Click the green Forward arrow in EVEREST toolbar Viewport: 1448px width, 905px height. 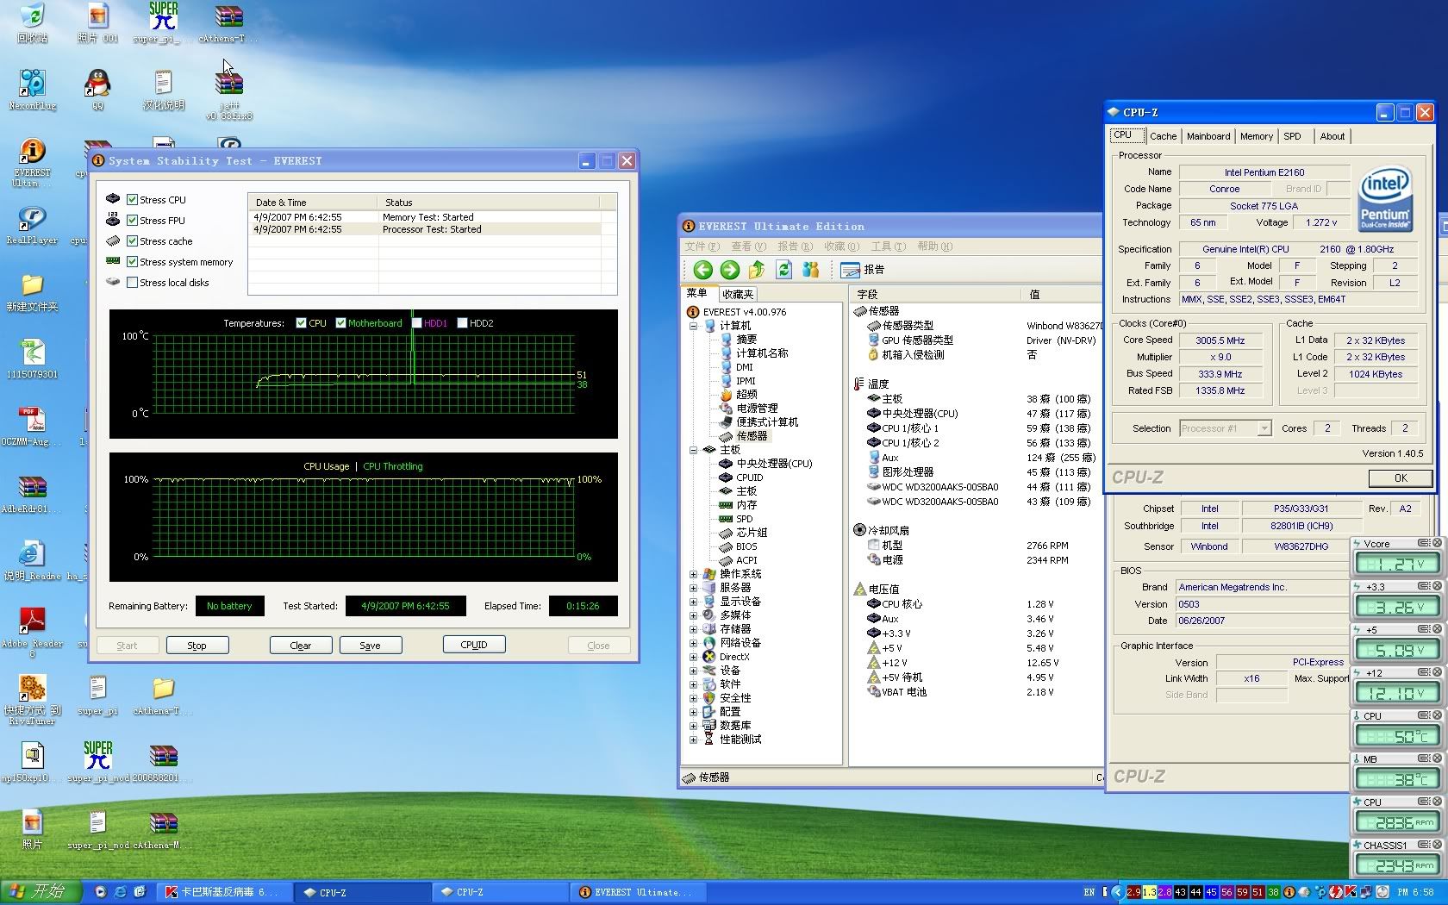click(x=730, y=270)
